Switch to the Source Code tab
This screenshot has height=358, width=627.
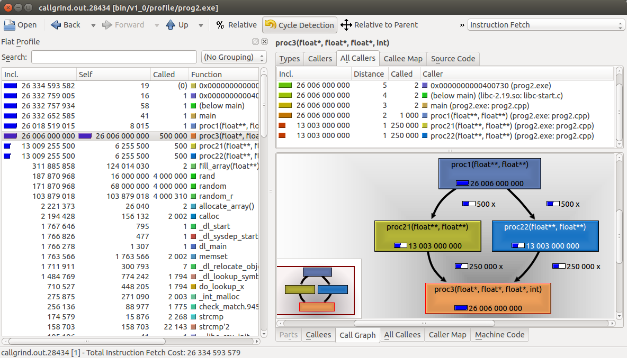coord(452,59)
